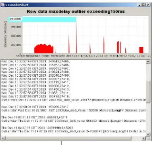Click the down arrow of the vertical scrollbar
The width and height of the screenshot is (152, 145).
click(148, 134)
